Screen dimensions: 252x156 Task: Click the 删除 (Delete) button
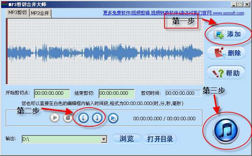(226, 53)
